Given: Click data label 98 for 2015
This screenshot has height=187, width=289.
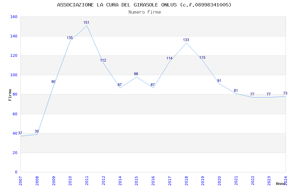Looking at the screenshot, I should [x=136, y=74].
